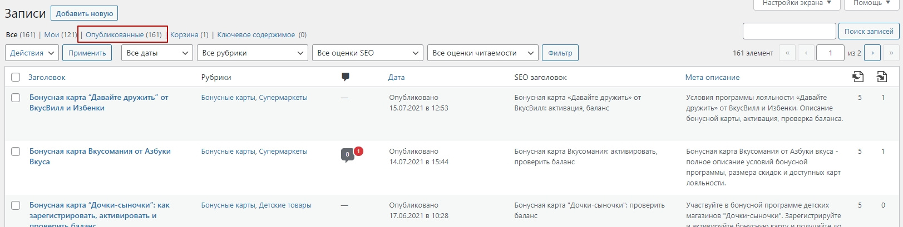Open the outgoing internal links column icon
The image size is (903, 227).
[858, 77]
